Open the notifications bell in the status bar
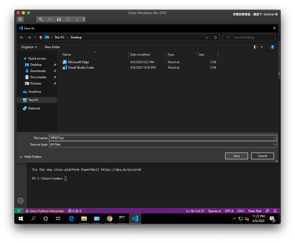The image size is (295, 243). [x=275, y=211]
